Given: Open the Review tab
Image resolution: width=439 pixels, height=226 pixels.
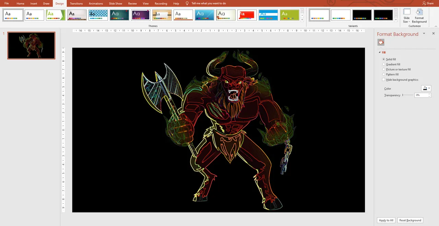Looking at the screenshot, I should pyautogui.click(x=132, y=3).
